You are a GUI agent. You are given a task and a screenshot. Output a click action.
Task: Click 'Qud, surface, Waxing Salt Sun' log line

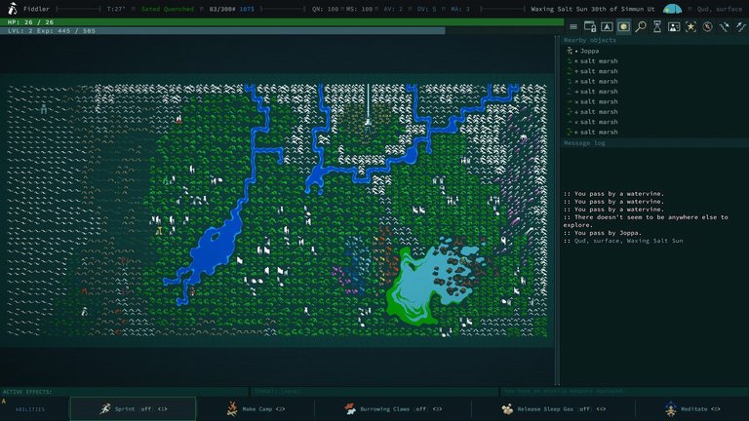(x=623, y=241)
